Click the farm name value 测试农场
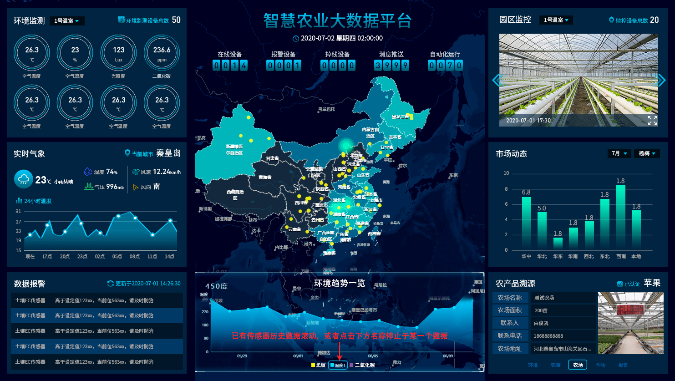 [x=544, y=298]
